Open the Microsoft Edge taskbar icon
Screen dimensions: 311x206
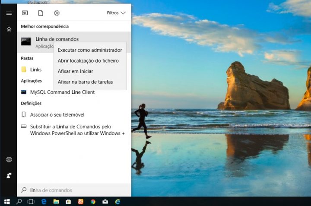point(44,201)
